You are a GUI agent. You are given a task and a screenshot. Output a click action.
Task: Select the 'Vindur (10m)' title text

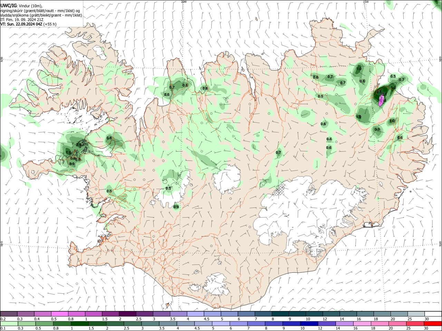(30, 6)
